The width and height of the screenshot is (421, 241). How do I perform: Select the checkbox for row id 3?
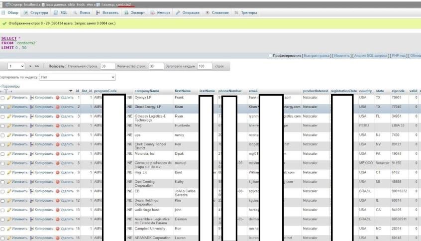[2, 117]
